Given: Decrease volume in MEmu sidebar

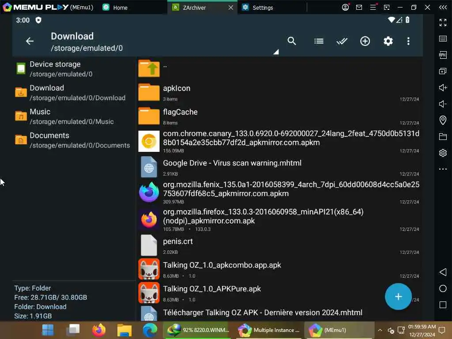Looking at the screenshot, I should coord(443,104).
